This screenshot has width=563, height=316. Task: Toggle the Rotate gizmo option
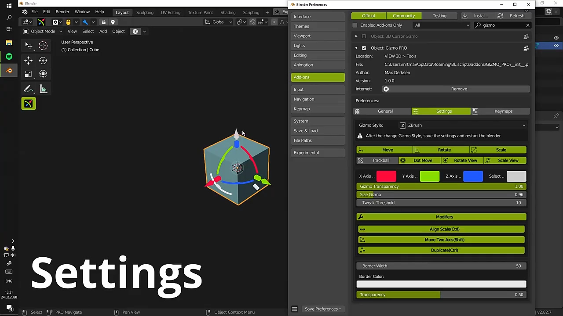coord(441,150)
